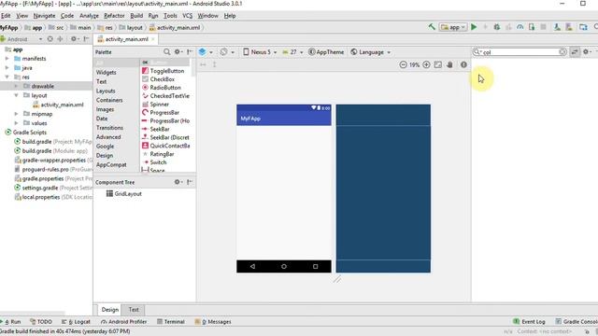Select the AppTheme button
Image resolution: width=598 pixels, height=336 pixels.
click(x=326, y=52)
